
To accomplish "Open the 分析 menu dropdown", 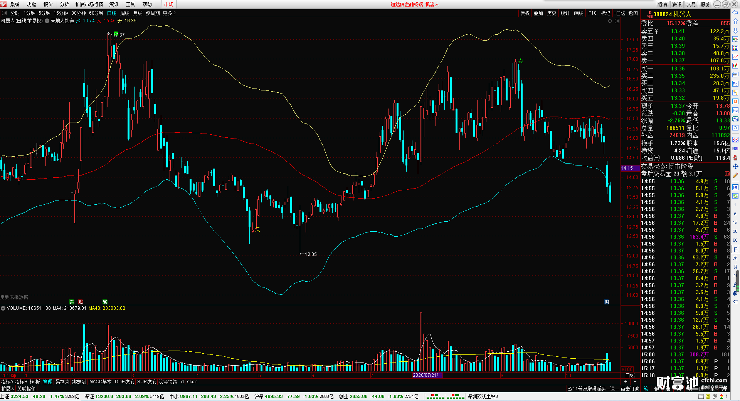I will pos(65,4).
